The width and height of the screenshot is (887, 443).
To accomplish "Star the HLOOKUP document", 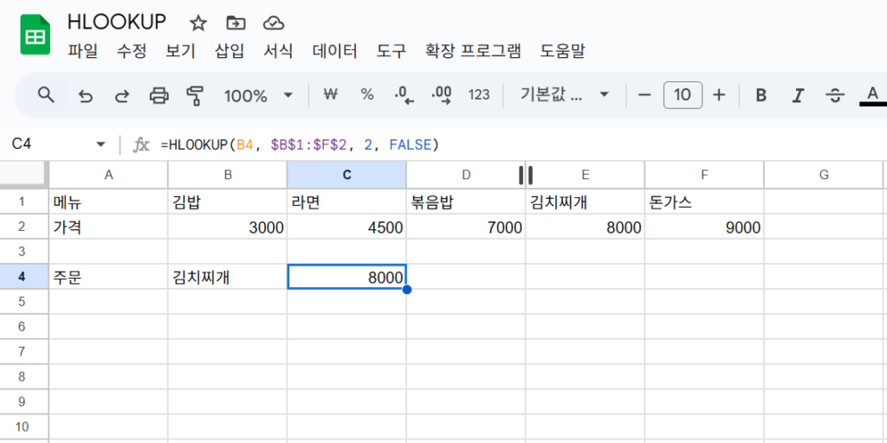I will click(x=198, y=23).
